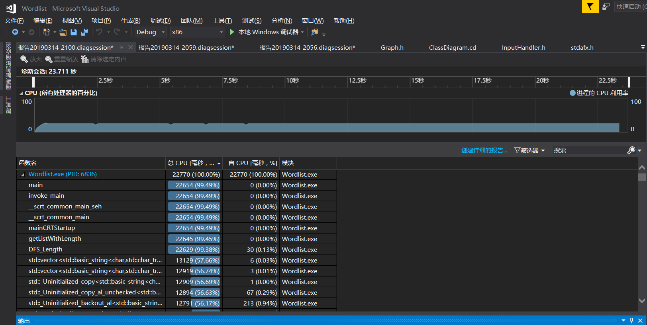
Task: Pin the 报告20190314-2100 tab
Action: [x=122, y=47]
